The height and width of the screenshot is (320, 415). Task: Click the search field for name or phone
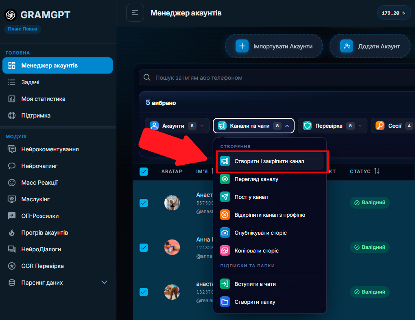[x=277, y=78]
